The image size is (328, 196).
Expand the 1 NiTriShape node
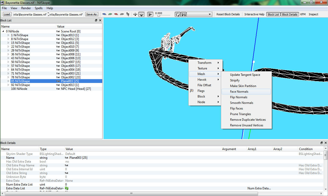[x=8, y=35]
